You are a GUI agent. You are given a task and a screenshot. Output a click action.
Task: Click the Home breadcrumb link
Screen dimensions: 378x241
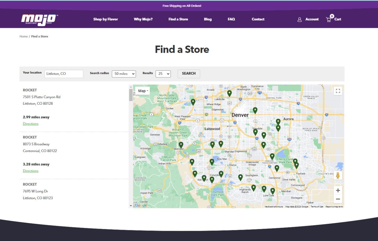(x=24, y=36)
